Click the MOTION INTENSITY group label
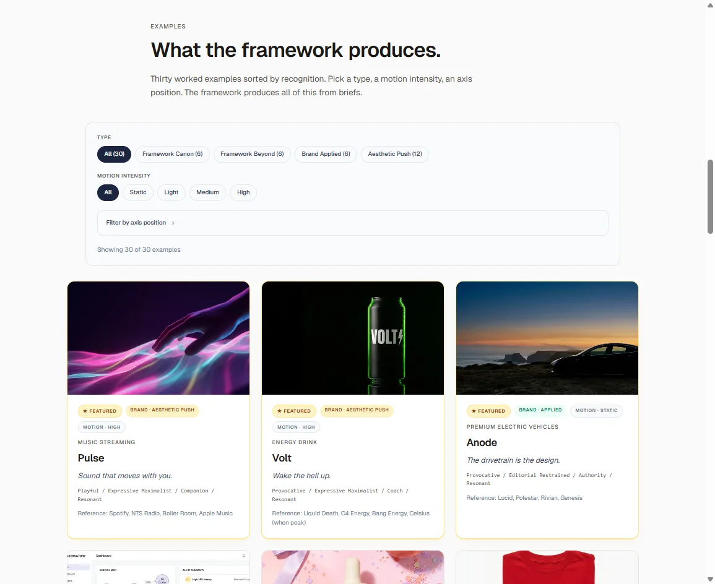Viewport: 715px width, 584px height. 124,176
